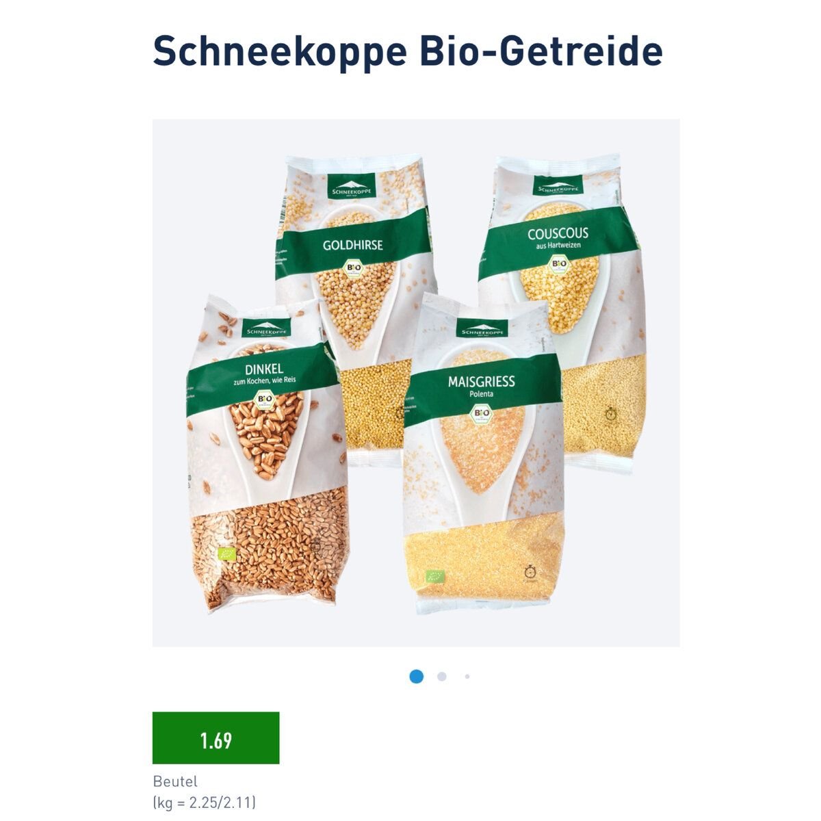This screenshot has width=821, height=821.
Task: Click the Bio seal on Goldhirse bag
Action: (354, 268)
